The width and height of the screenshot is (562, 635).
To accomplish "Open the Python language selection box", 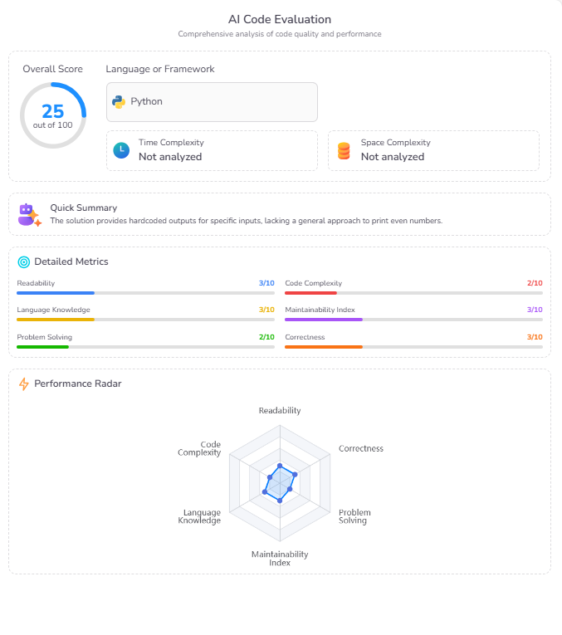I will 212,102.
